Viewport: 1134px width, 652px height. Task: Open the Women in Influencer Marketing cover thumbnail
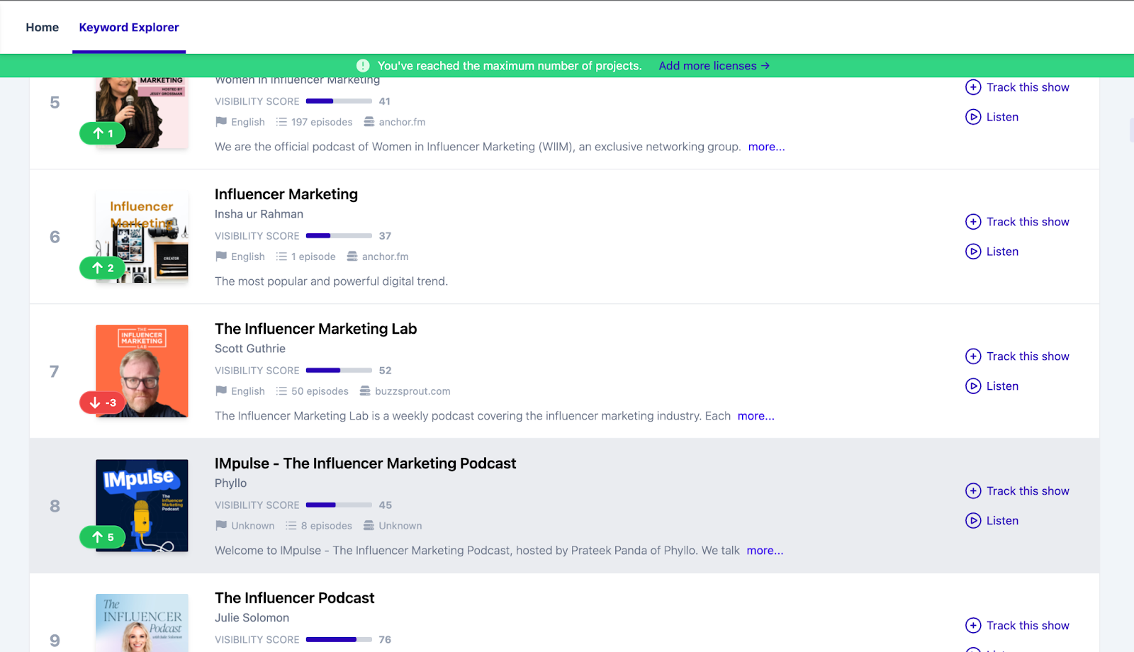tap(142, 113)
